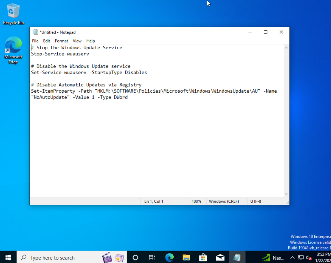The image size is (331, 263).
Task: Minimize the Notepad window
Action: [250, 32]
